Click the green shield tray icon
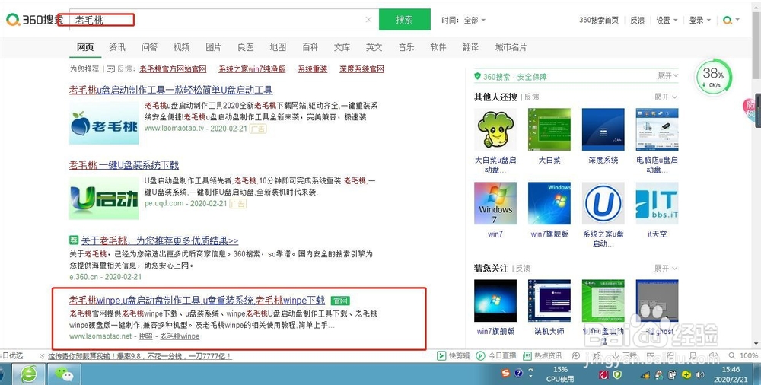 617,374
